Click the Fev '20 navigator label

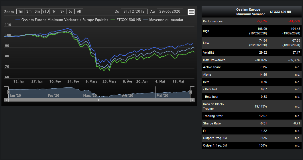tap(54, 95)
